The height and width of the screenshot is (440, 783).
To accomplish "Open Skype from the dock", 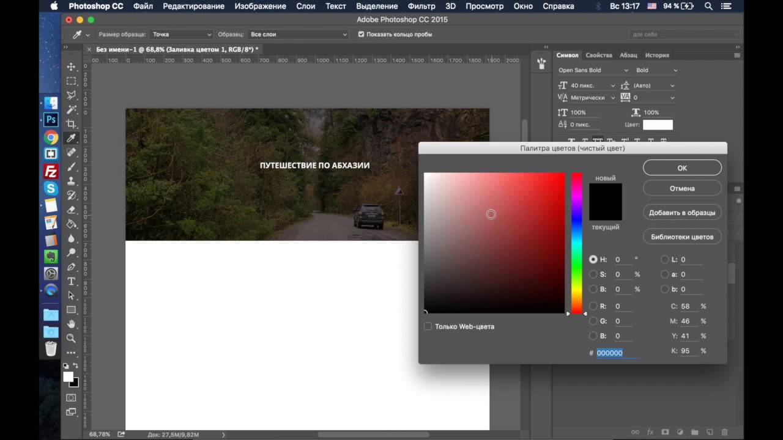I will (x=51, y=189).
